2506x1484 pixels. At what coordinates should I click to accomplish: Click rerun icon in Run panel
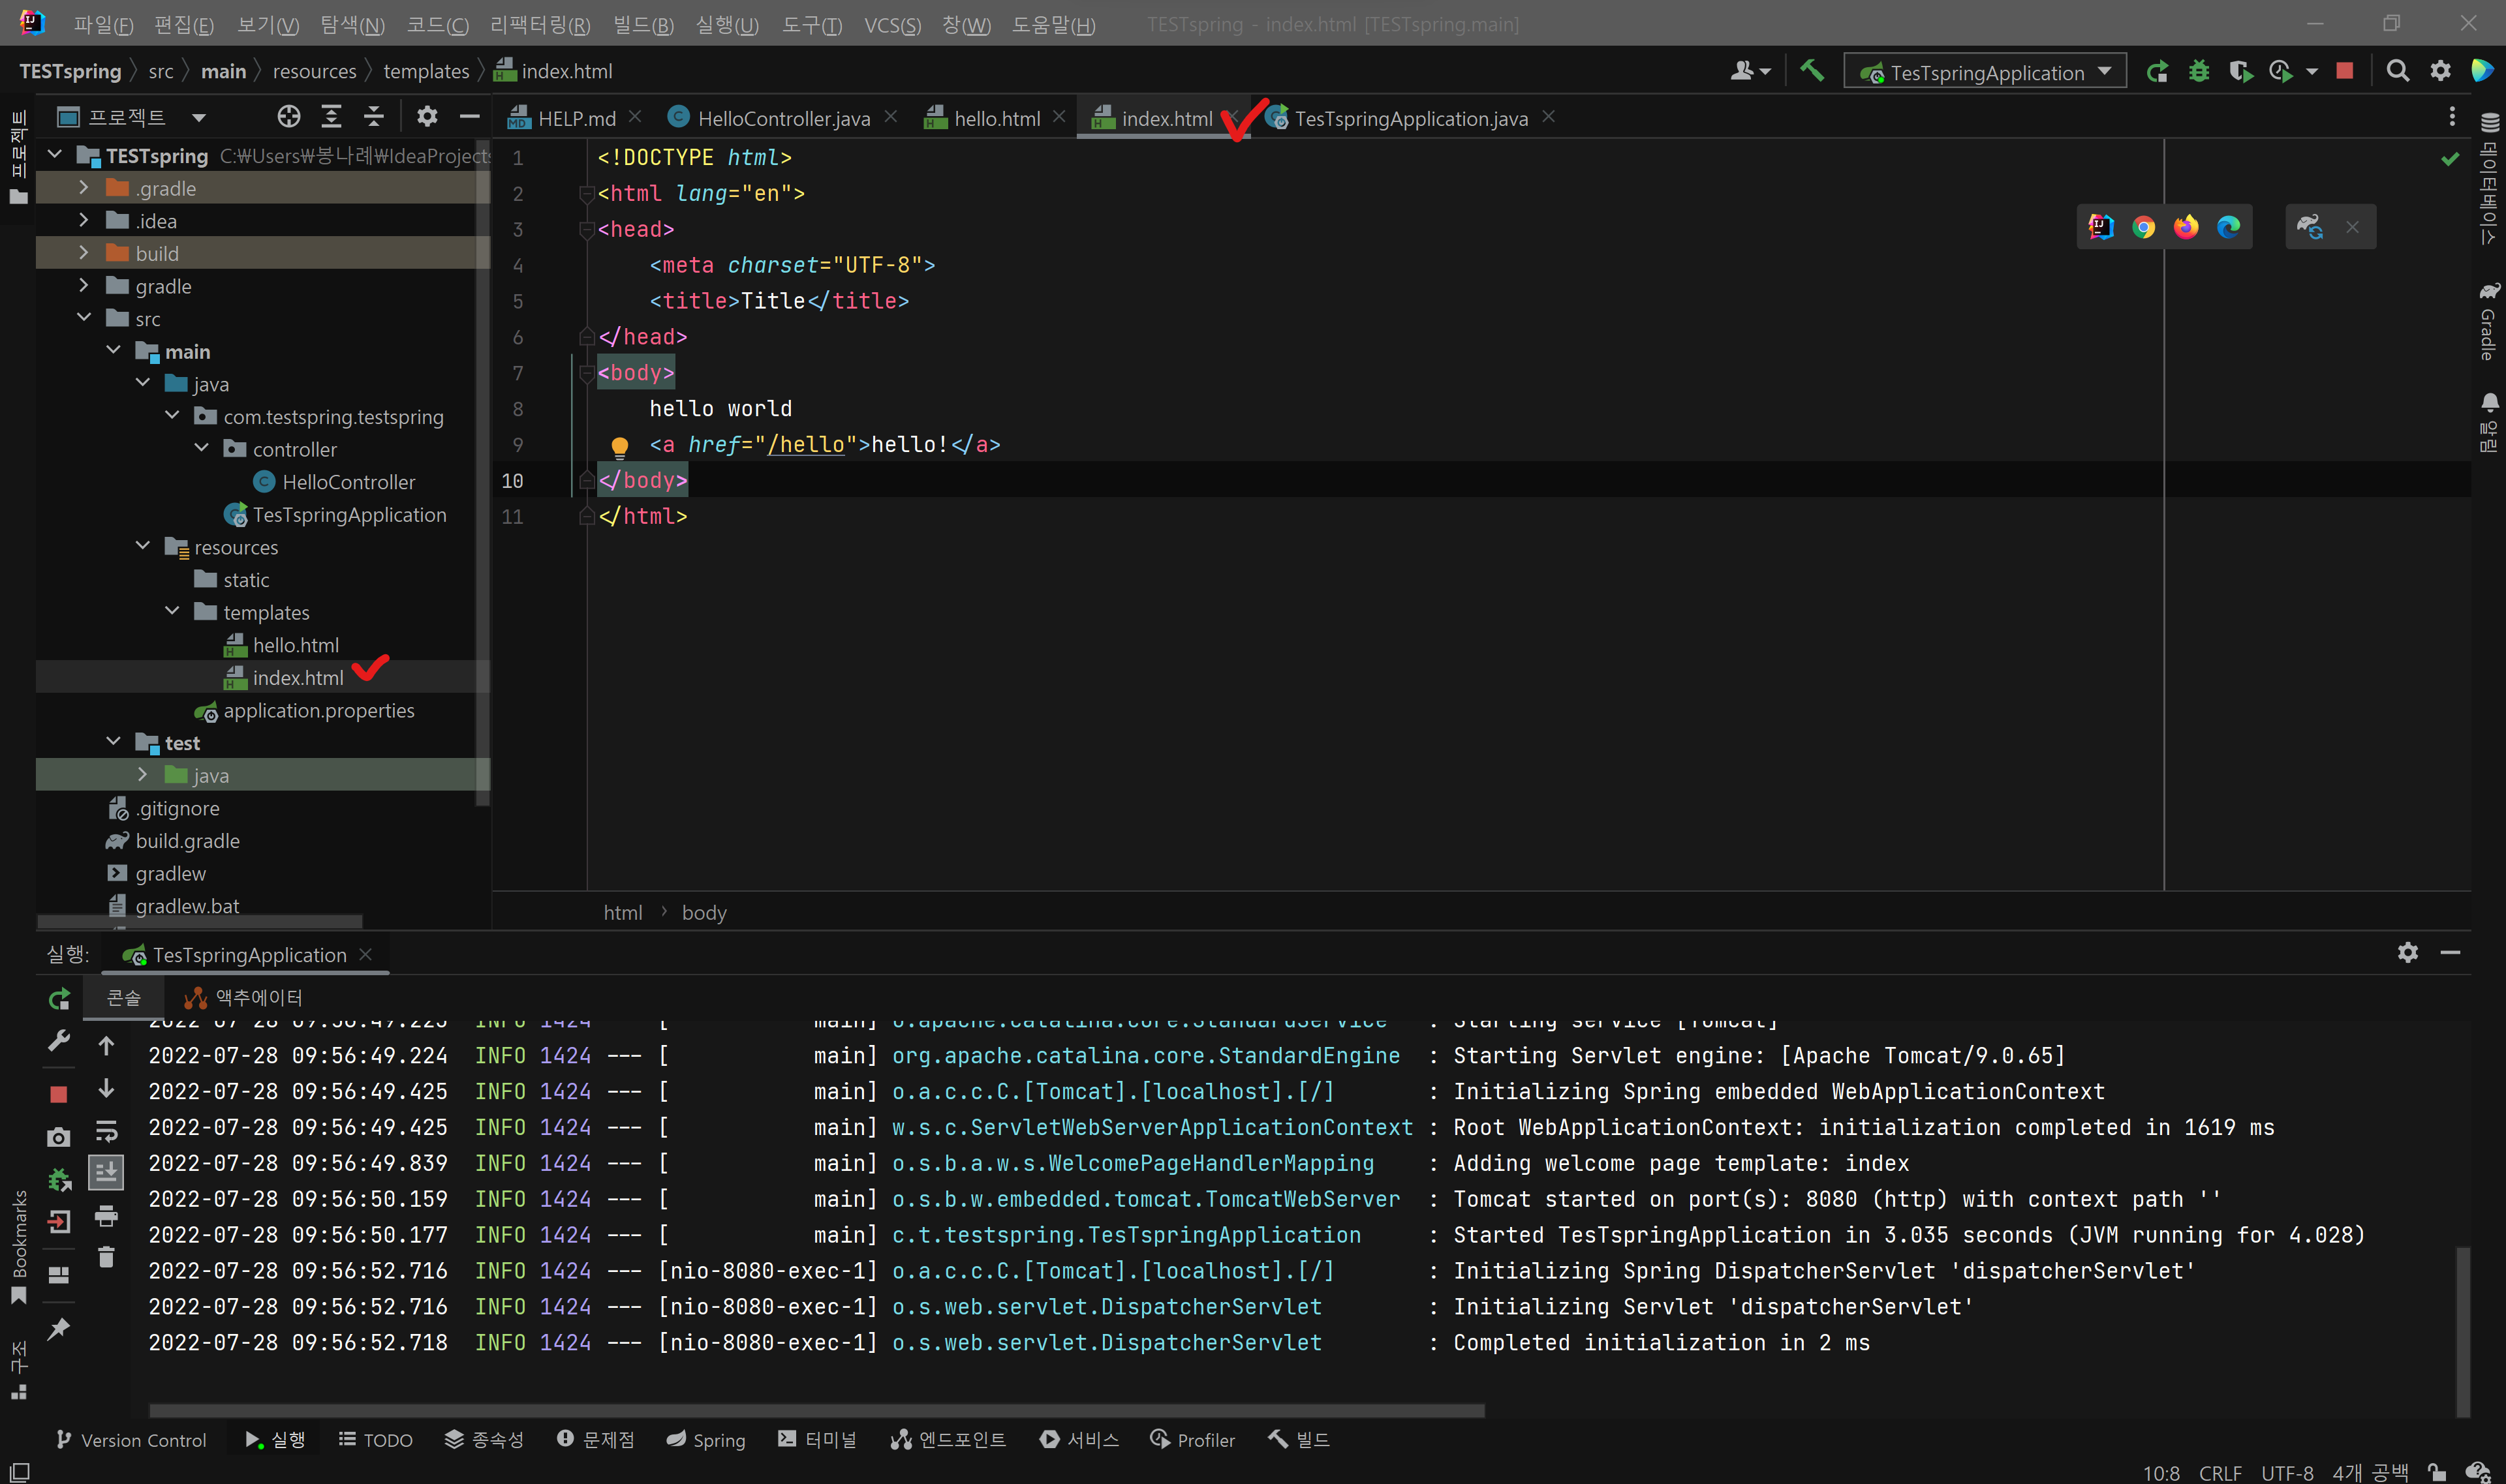tap(59, 998)
